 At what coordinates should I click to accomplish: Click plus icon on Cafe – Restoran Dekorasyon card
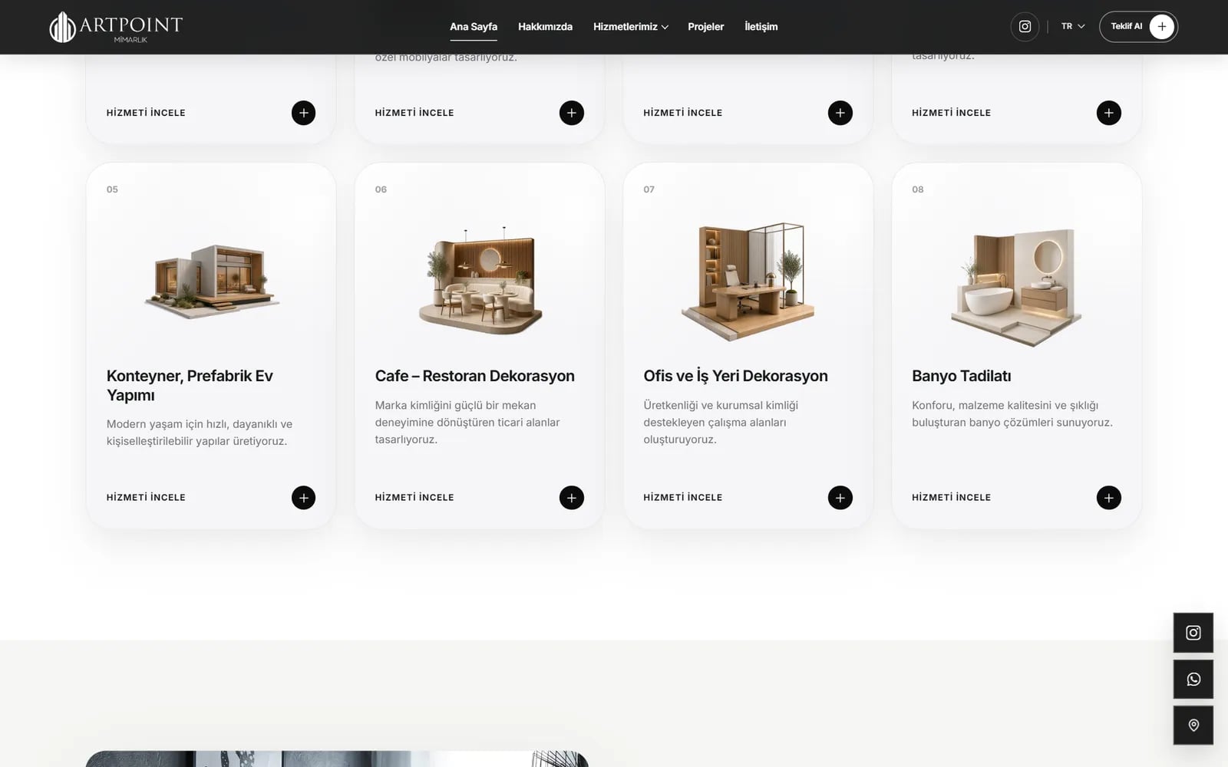click(572, 498)
